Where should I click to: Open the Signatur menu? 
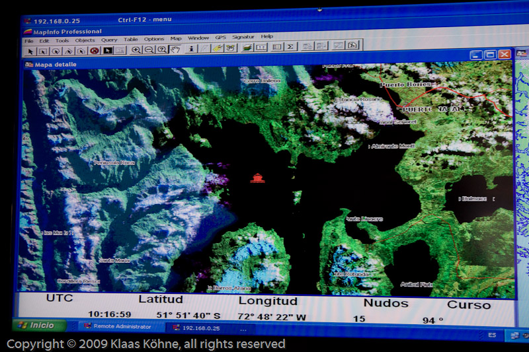[x=243, y=37]
